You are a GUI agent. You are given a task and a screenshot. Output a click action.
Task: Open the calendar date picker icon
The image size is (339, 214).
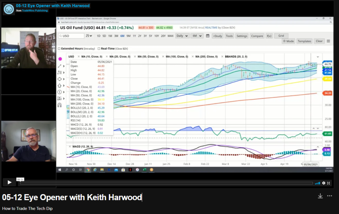coord(208,36)
